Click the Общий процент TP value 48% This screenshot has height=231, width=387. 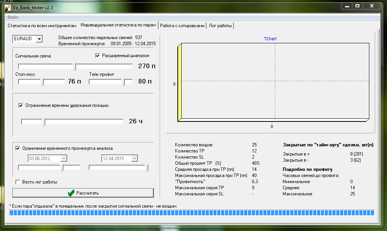[x=256, y=163]
